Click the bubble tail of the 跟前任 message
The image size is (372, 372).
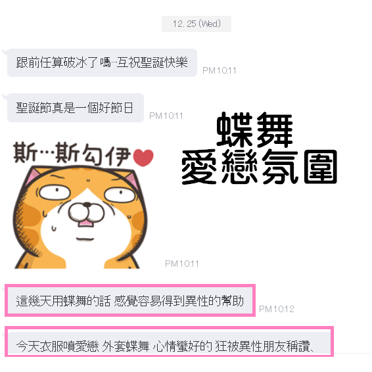5,51
